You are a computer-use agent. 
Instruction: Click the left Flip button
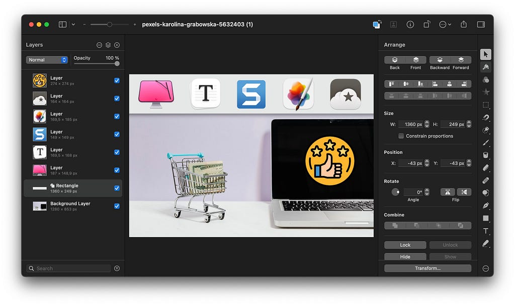[x=448, y=192]
